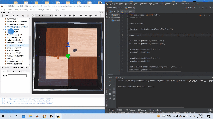Open the avoid run configuration dropdown
The image size is (213, 119).
click(191, 8)
